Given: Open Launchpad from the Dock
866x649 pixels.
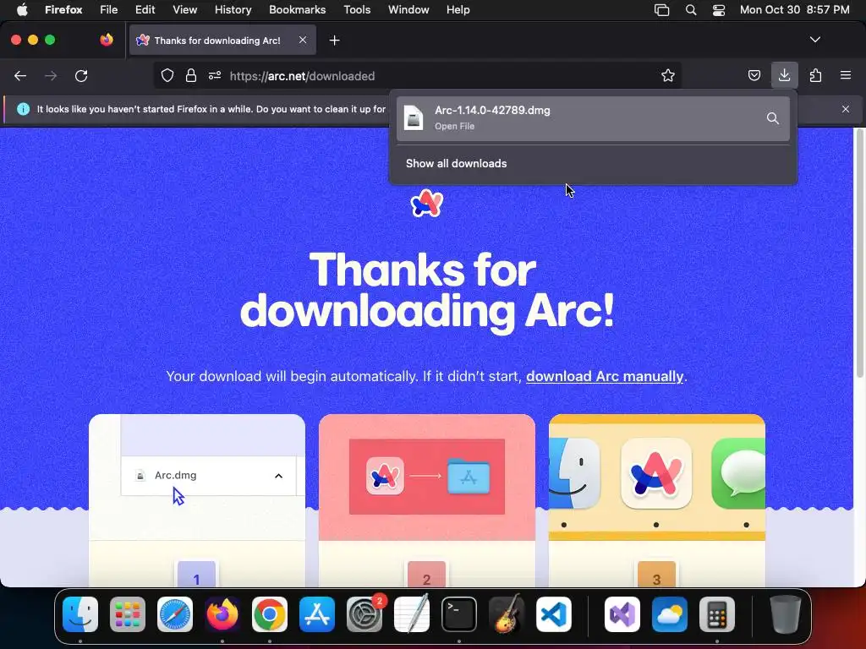Looking at the screenshot, I should coord(128,614).
